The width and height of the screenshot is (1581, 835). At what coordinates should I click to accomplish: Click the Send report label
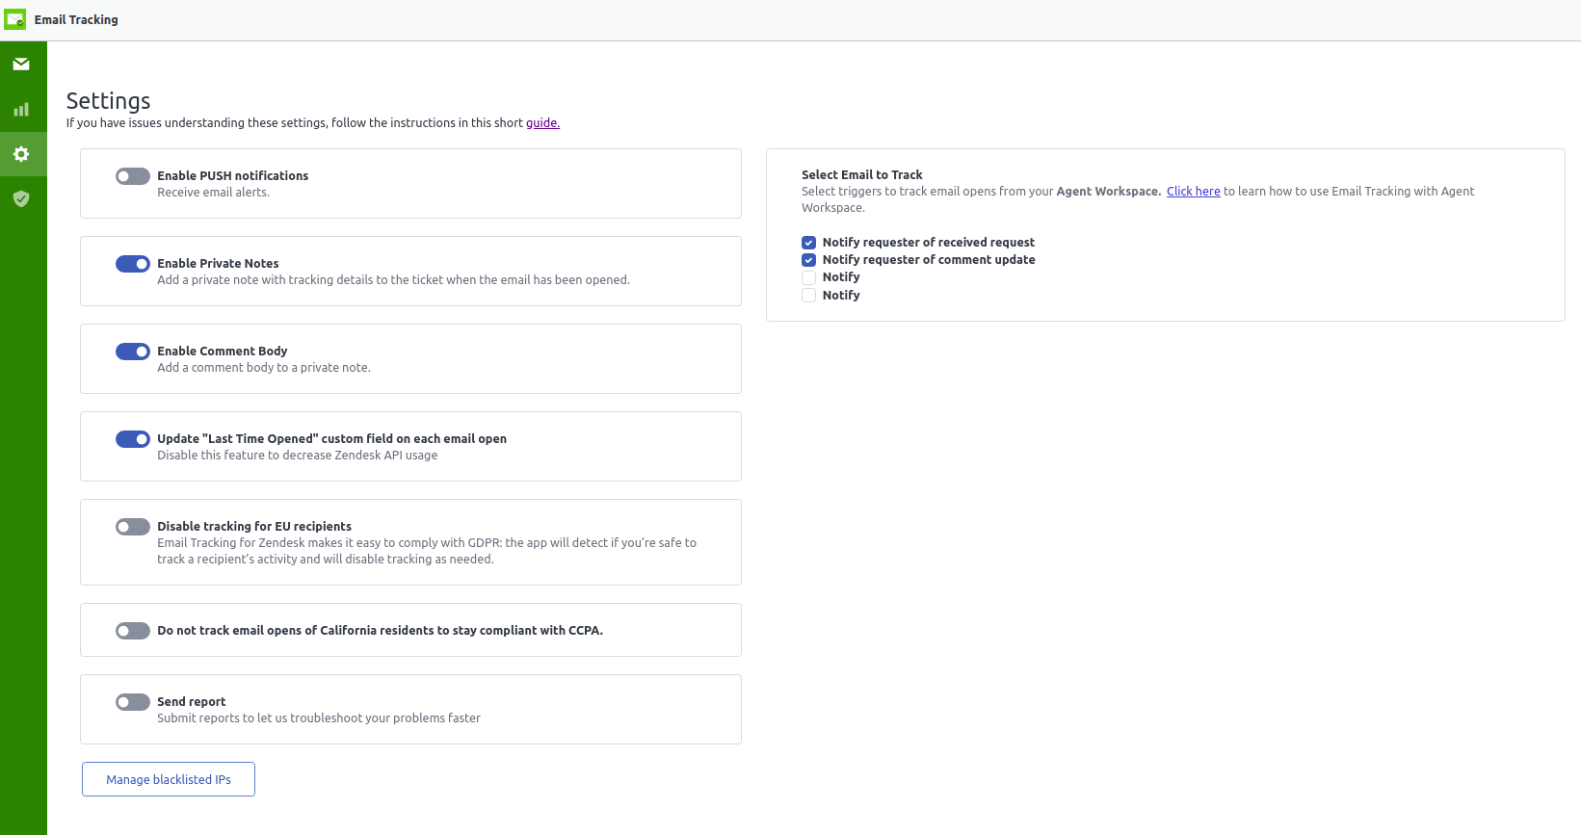coord(192,702)
